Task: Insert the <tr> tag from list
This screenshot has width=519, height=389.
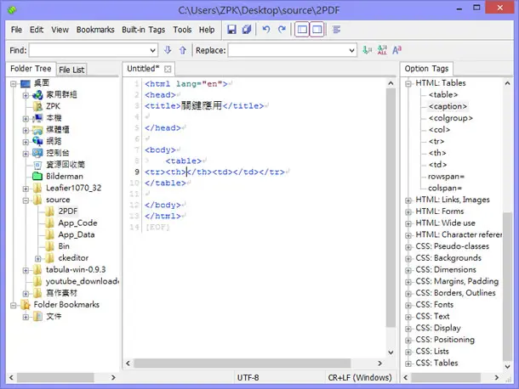Action: pos(436,142)
